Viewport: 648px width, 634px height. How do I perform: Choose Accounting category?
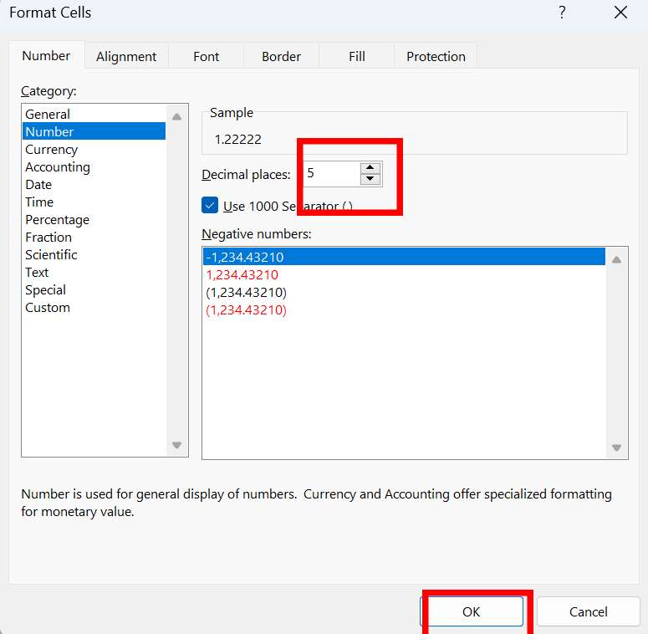point(94,167)
